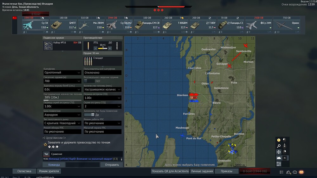Open the База появления Аэродром dropdown
The width and height of the screenshot is (317, 178).
(62, 115)
